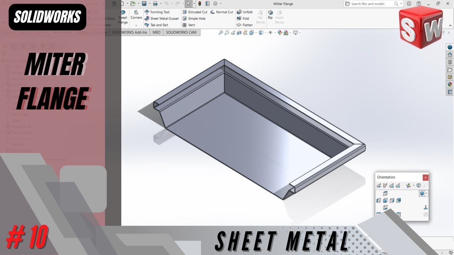
Task: Unfold the sheet metal bends
Action: coord(244,12)
